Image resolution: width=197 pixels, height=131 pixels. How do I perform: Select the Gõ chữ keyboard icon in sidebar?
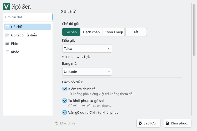coord(7,27)
